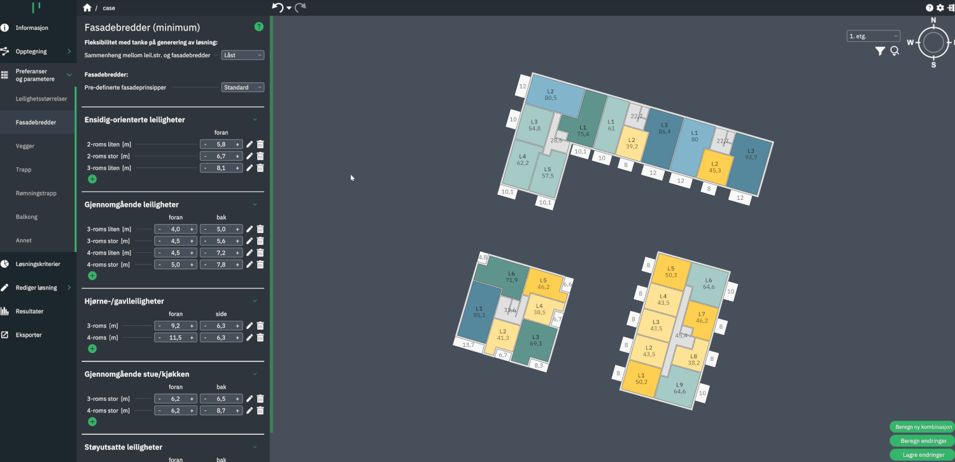Delete the stue/kjøkken 4-roms stor row
The width and height of the screenshot is (955, 462).
click(x=260, y=410)
